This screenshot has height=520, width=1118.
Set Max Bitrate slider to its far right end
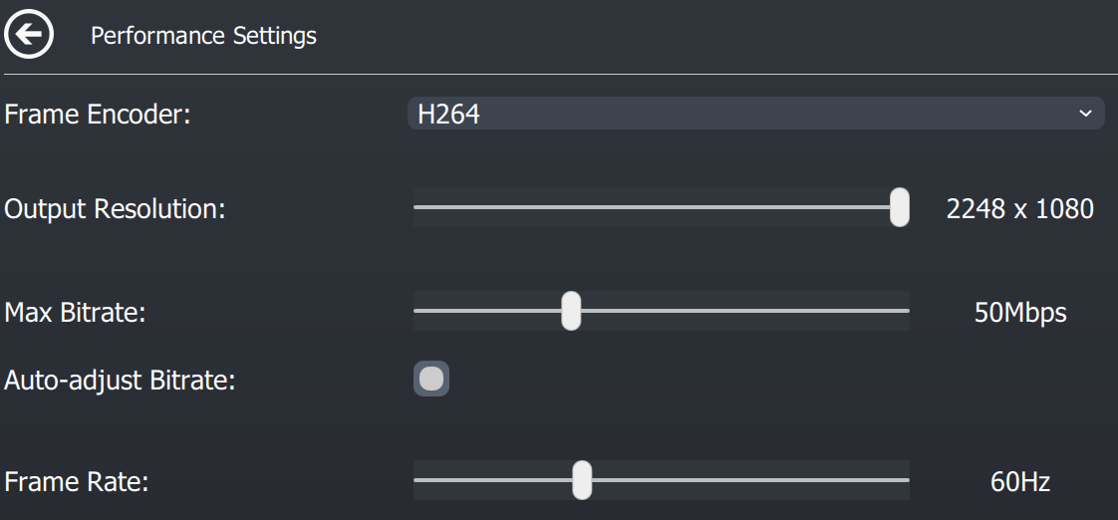pyautogui.click(x=908, y=311)
